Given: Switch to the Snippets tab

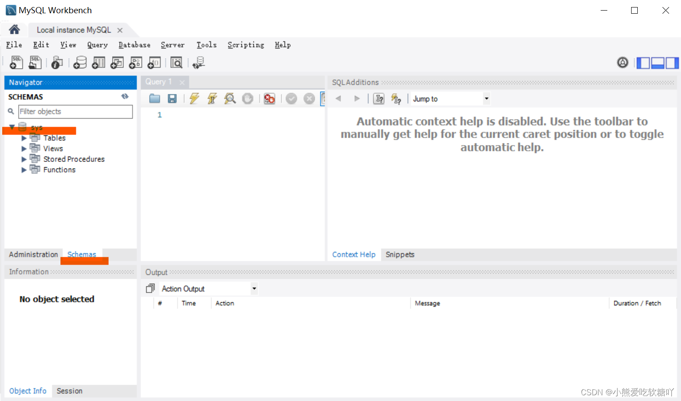Looking at the screenshot, I should [400, 255].
